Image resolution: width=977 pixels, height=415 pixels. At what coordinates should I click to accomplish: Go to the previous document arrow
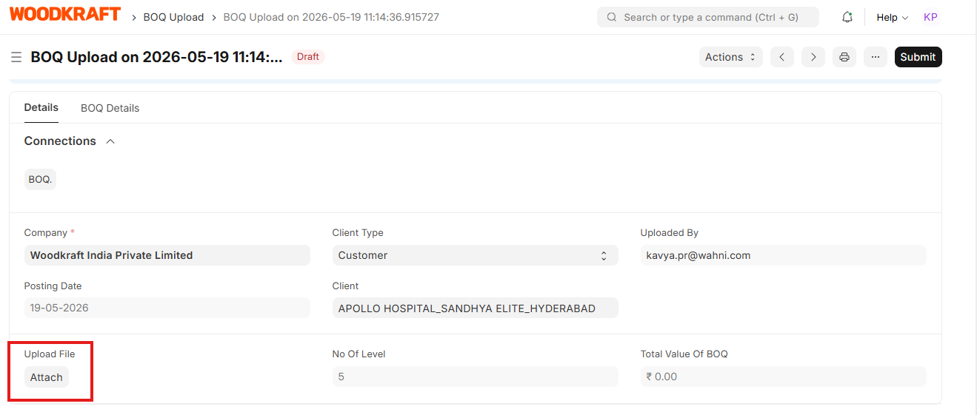coord(782,57)
